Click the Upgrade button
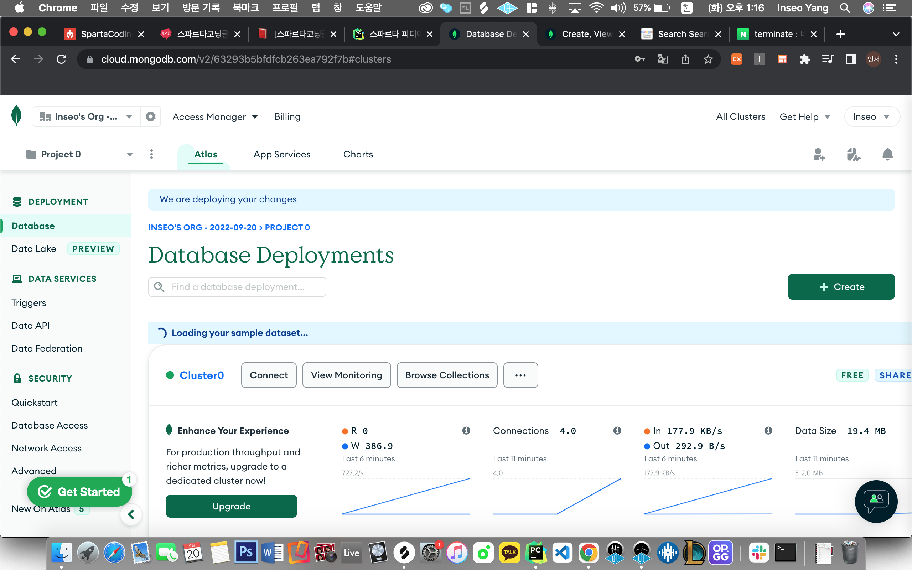The image size is (912, 570). pyautogui.click(x=232, y=506)
